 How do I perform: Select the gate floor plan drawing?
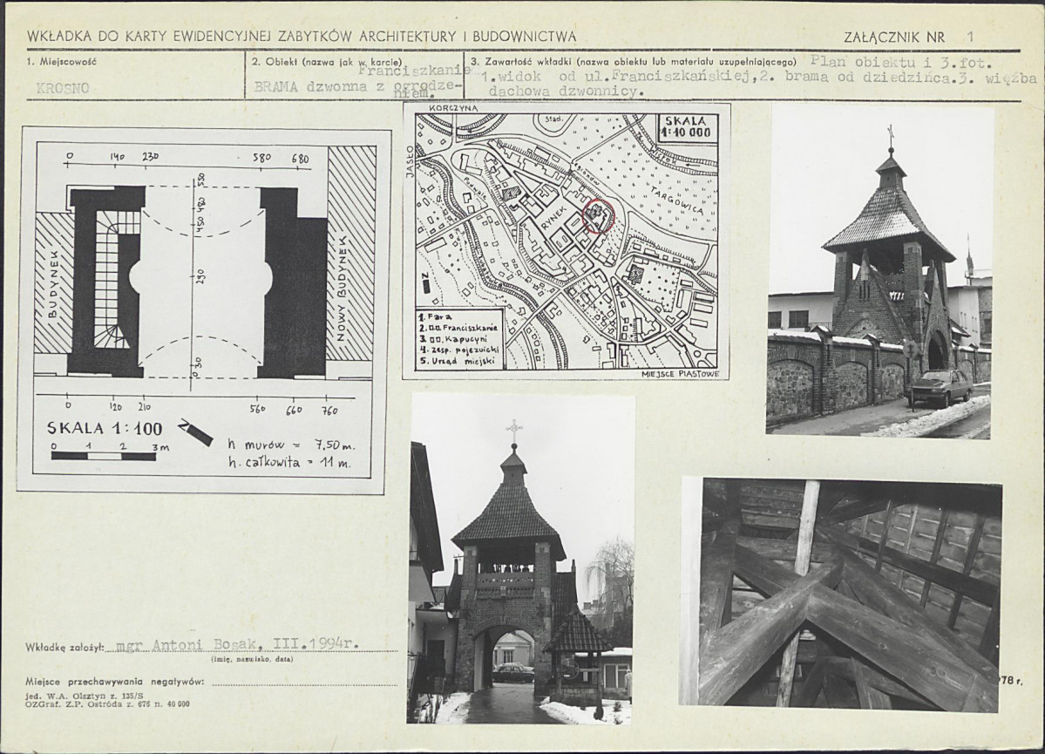coord(200,309)
